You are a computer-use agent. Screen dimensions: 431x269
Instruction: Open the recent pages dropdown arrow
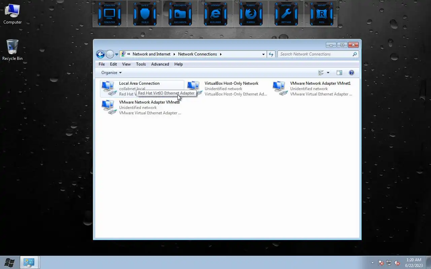(117, 54)
